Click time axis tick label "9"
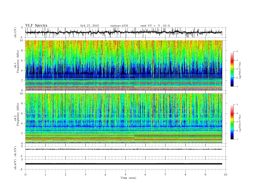The width and height of the screenshot is (254, 196). 205,175
